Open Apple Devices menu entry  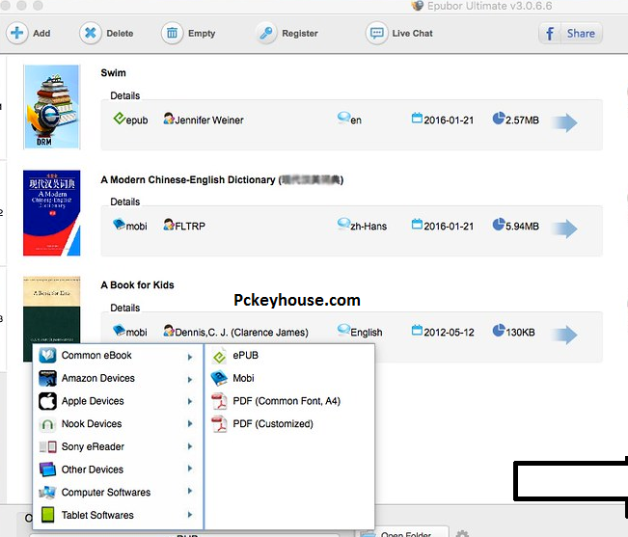pyautogui.click(x=118, y=401)
